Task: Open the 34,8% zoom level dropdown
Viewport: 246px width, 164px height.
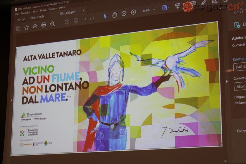Action: point(155,9)
